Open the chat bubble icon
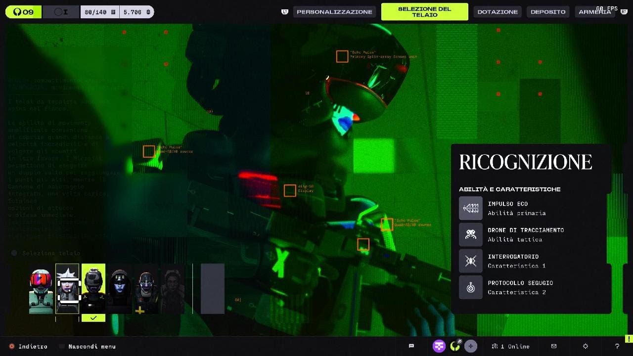Viewport: 633px width, 356px height. click(411, 346)
